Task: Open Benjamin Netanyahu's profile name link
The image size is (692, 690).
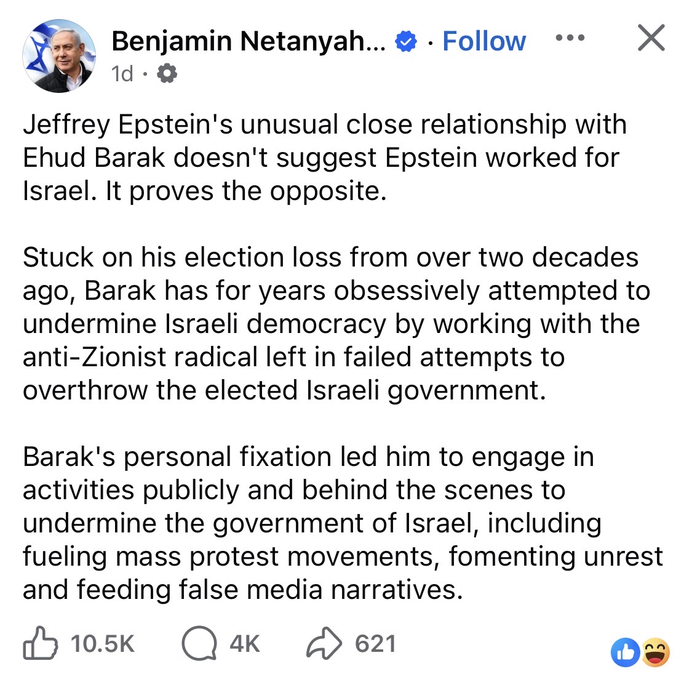Action: click(x=248, y=41)
